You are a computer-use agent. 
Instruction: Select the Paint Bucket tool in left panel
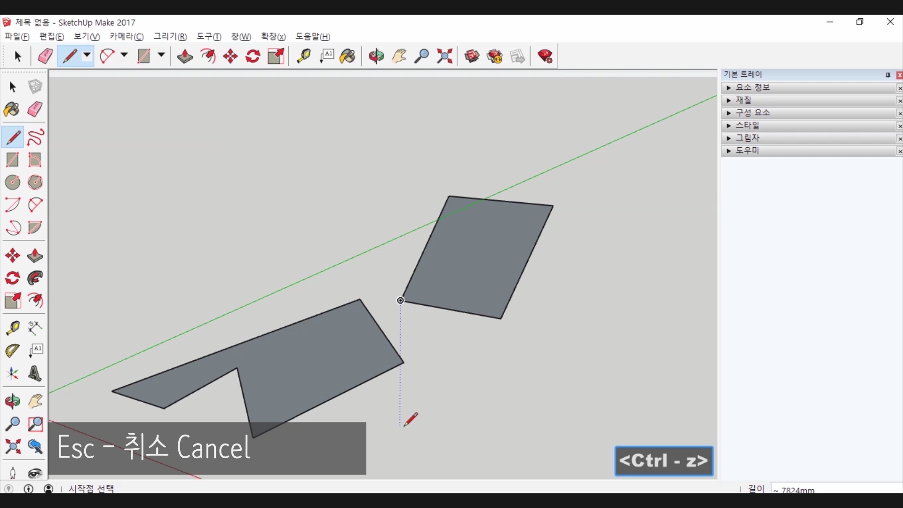point(12,110)
